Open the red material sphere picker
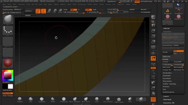 pos(8,63)
